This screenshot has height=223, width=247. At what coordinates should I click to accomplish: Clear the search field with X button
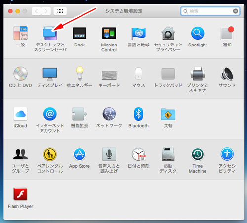tap(235, 11)
